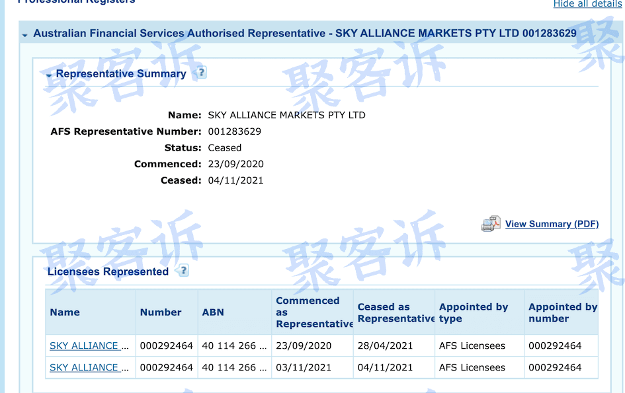Open SKY ALLIANCE link in the 23/09/2020 row
This screenshot has height=393, width=625.
click(x=84, y=345)
